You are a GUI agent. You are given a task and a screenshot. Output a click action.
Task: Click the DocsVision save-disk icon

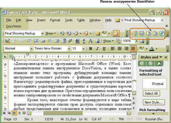[142, 33]
